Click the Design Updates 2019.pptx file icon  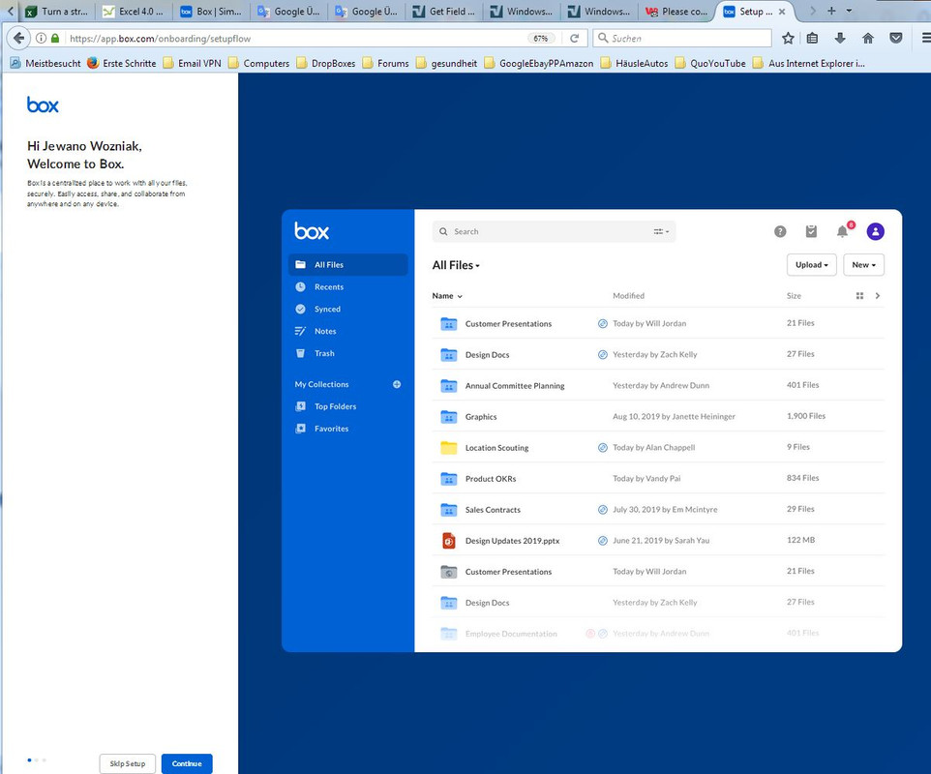449,541
